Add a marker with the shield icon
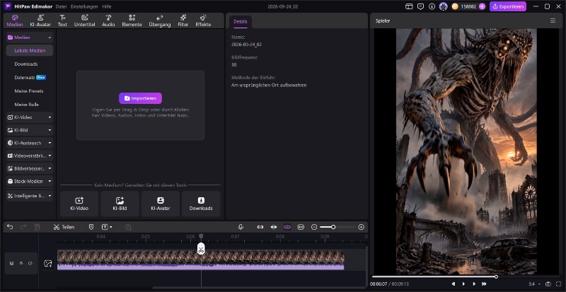This screenshot has width=566, height=292. click(x=91, y=227)
